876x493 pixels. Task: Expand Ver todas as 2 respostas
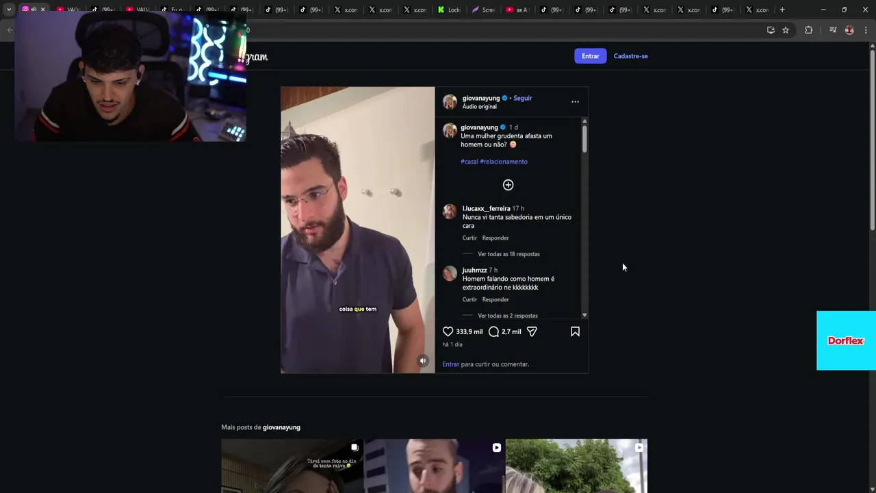[508, 316]
